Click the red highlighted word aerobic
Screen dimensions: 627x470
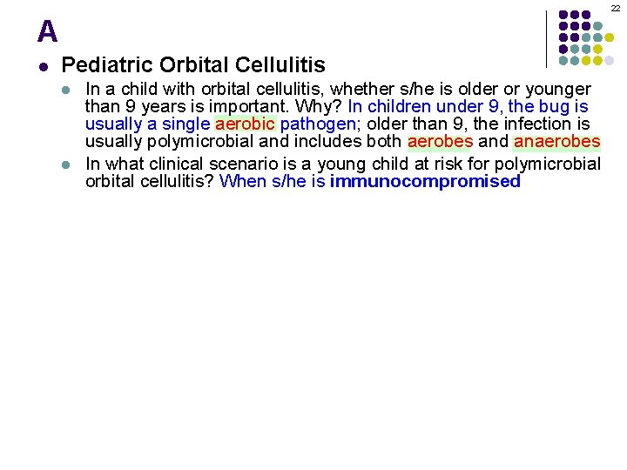point(245,124)
